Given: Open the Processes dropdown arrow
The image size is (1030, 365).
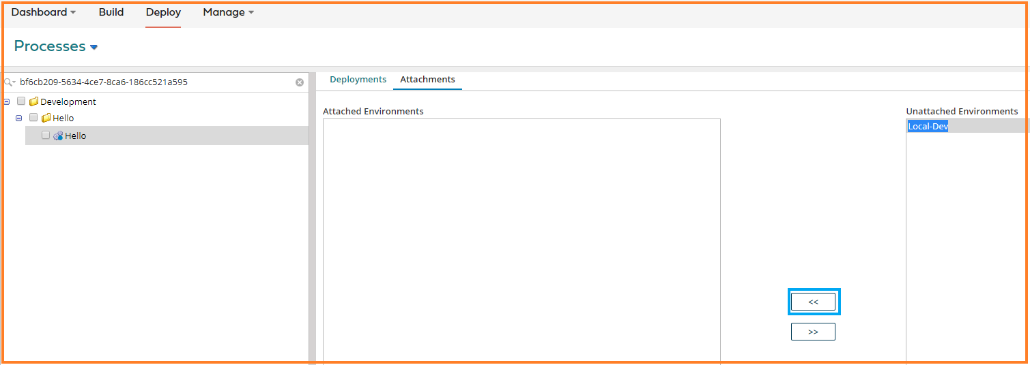Looking at the screenshot, I should tap(94, 48).
